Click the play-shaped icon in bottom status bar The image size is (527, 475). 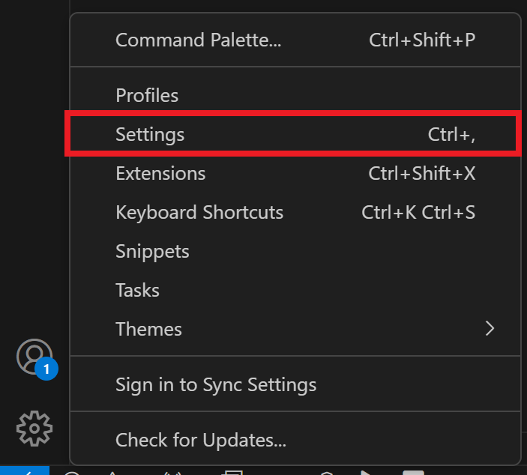(x=367, y=472)
